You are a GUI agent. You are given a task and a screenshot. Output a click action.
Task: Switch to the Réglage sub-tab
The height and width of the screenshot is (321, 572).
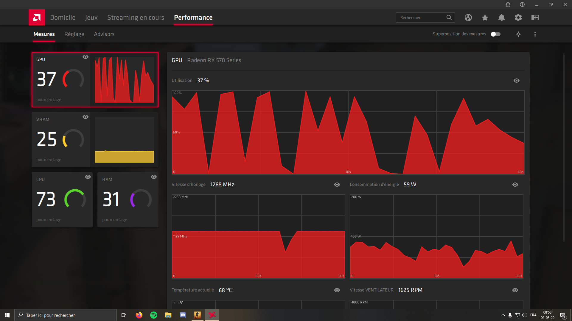[74, 34]
